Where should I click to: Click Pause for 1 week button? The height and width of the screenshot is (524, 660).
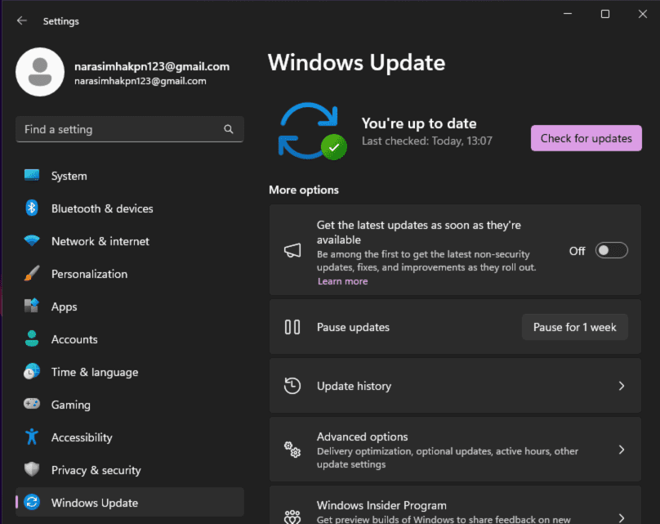click(574, 327)
